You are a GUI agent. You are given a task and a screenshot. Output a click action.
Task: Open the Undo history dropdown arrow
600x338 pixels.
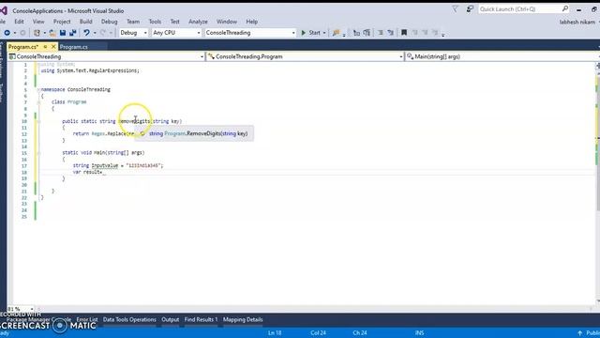tap(95, 33)
